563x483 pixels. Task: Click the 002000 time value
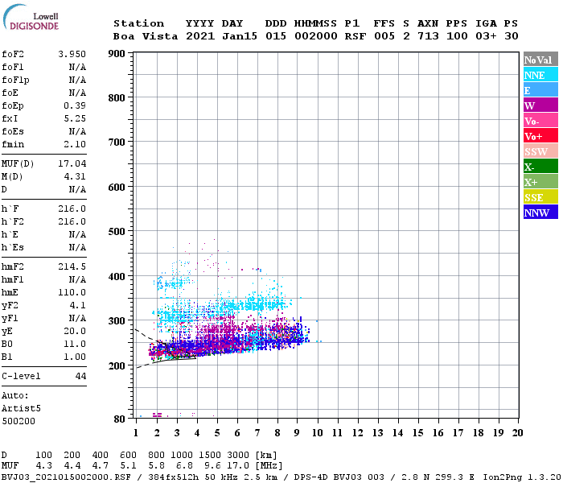[x=316, y=36]
